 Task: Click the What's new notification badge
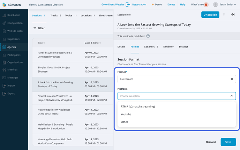(x=206, y=5)
